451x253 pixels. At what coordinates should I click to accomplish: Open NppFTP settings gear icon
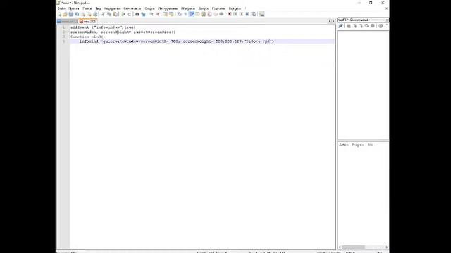pos(381,26)
